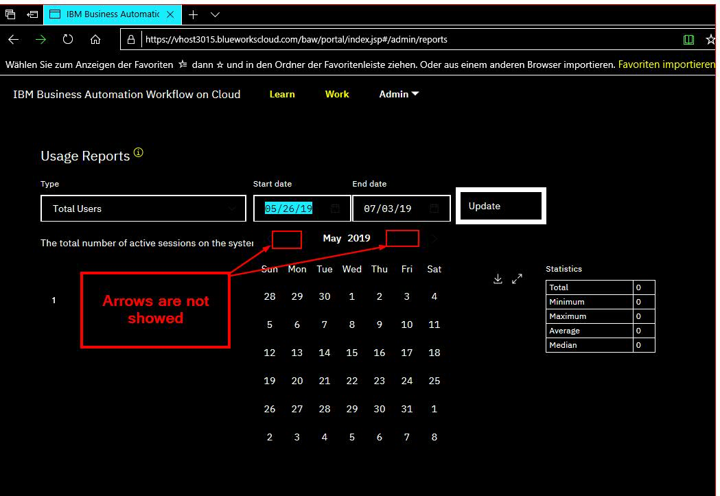This screenshot has height=496, width=720.
Task: Click the Minimum statistics row label
Action: (x=567, y=302)
